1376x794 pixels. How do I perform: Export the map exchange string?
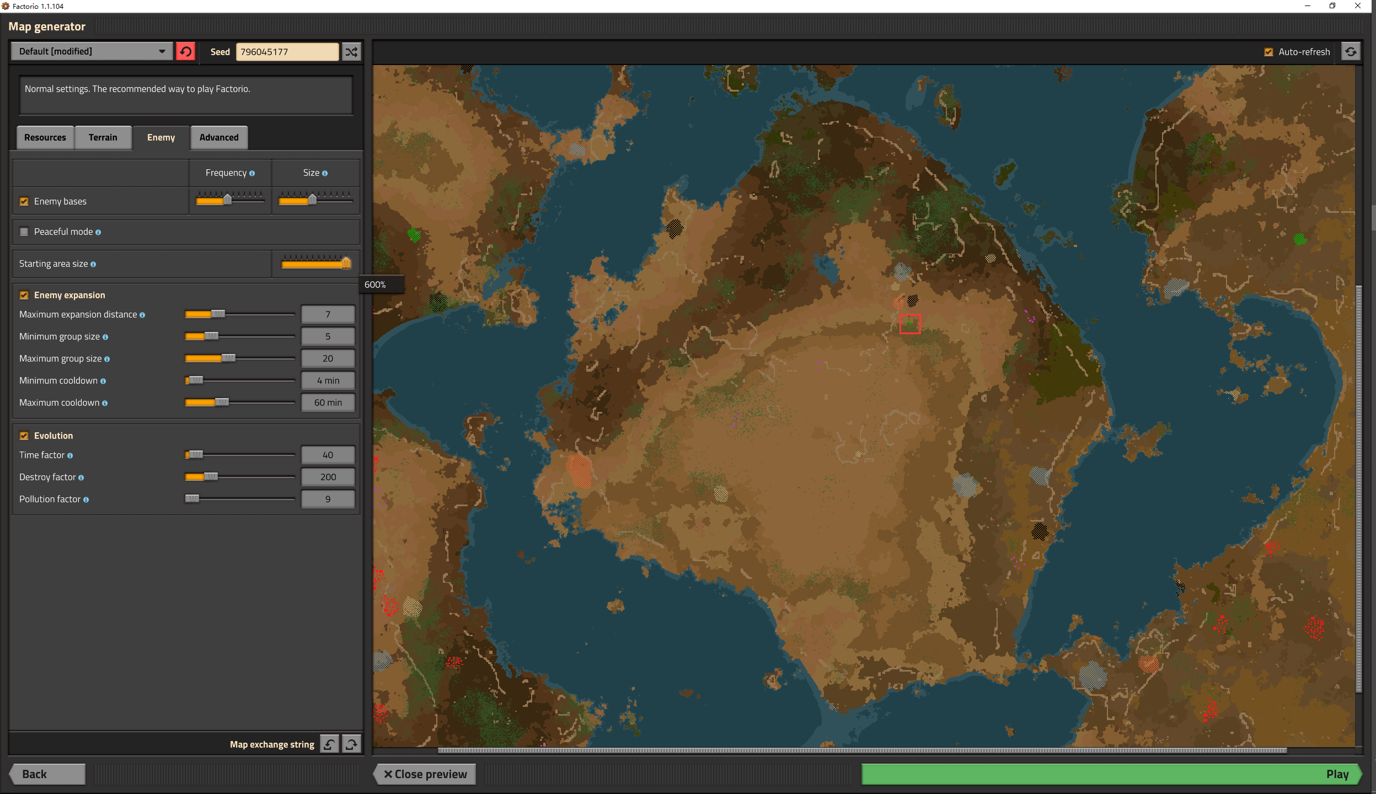click(351, 744)
